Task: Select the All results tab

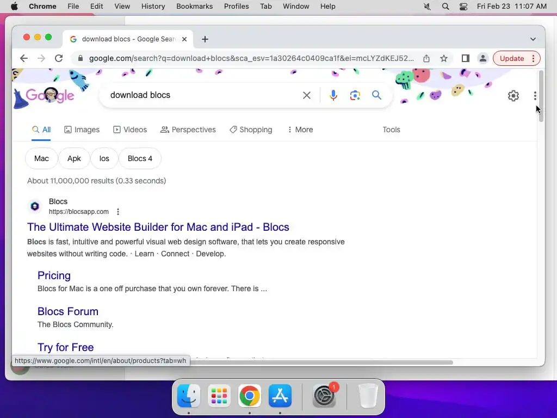Action: (x=41, y=130)
